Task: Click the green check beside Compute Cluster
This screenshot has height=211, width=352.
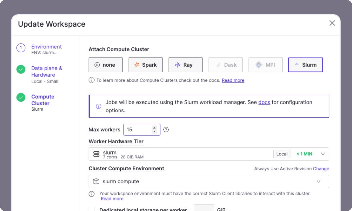Action: (x=21, y=97)
